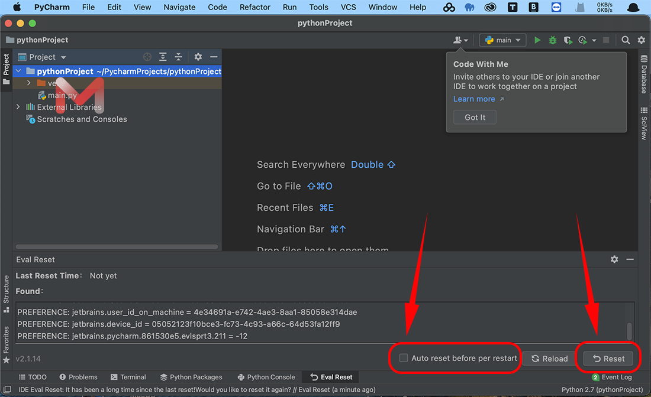The height and width of the screenshot is (397, 651).
Task: Click the Learn more link
Action: (474, 99)
